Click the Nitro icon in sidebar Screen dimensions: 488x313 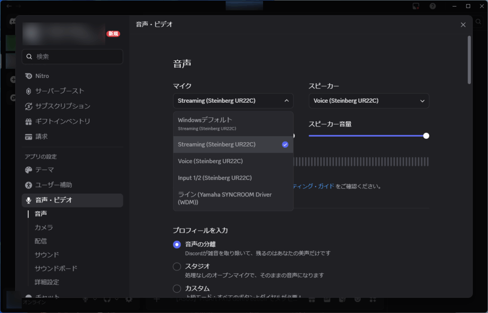(29, 76)
